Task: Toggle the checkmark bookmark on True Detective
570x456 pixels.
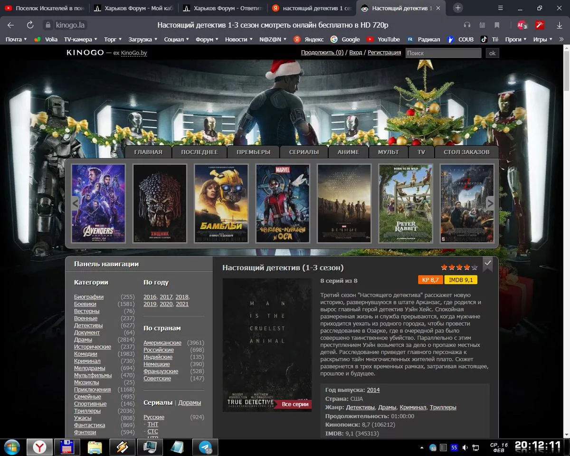Action: point(488,264)
